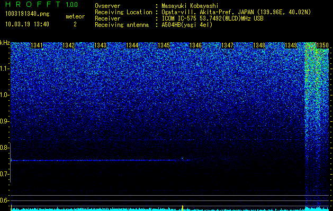Click the A504HB(yagi 4el) antenna value

187,25
